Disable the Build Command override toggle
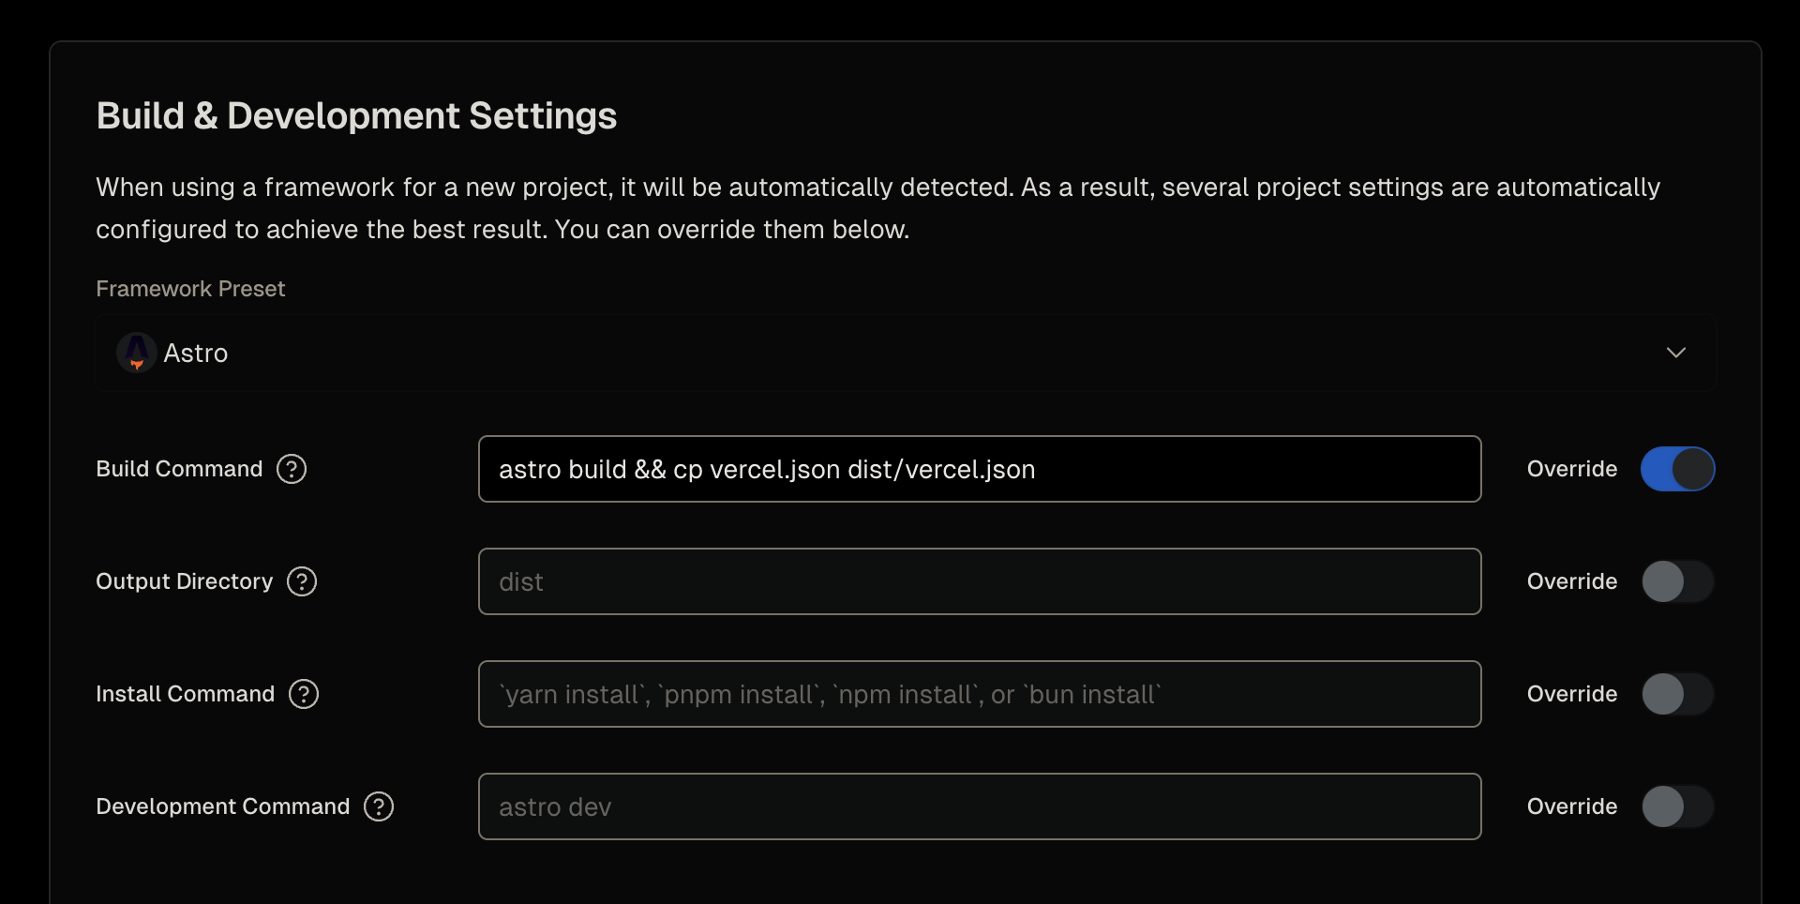Image resolution: width=1800 pixels, height=904 pixels. click(1677, 469)
